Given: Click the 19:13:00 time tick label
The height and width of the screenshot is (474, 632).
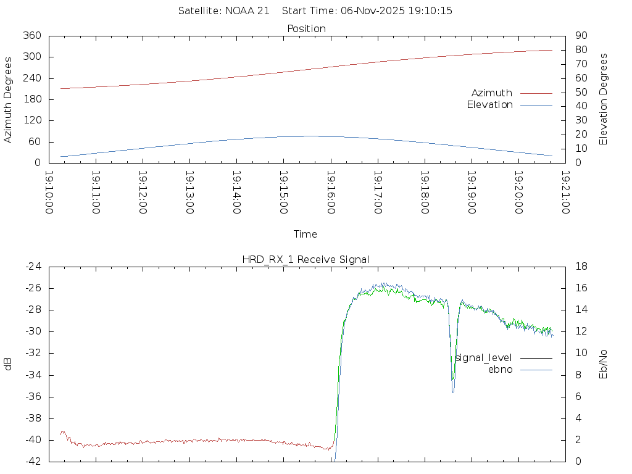Looking at the screenshot, I should click(189, 193).
